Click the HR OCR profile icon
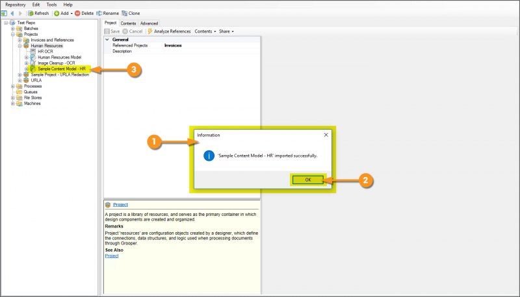The width and height of the screenshot is (520, 297). (x=33, y=51)
